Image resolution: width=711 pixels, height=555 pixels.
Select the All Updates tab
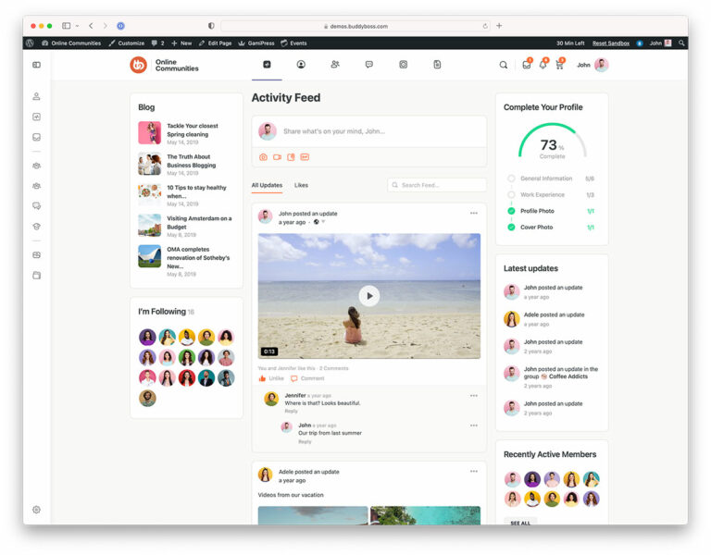click(x=267, y=185)
